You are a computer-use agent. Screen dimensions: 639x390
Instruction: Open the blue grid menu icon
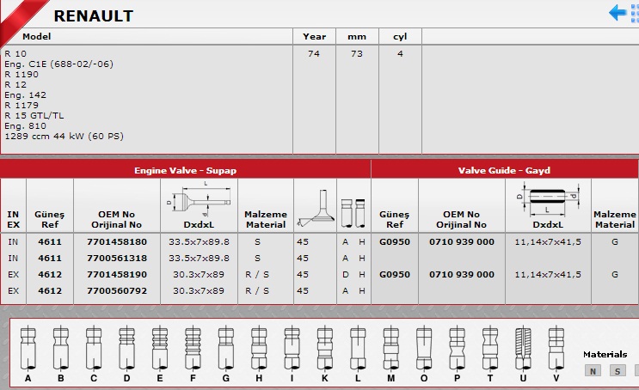(635, 13)
